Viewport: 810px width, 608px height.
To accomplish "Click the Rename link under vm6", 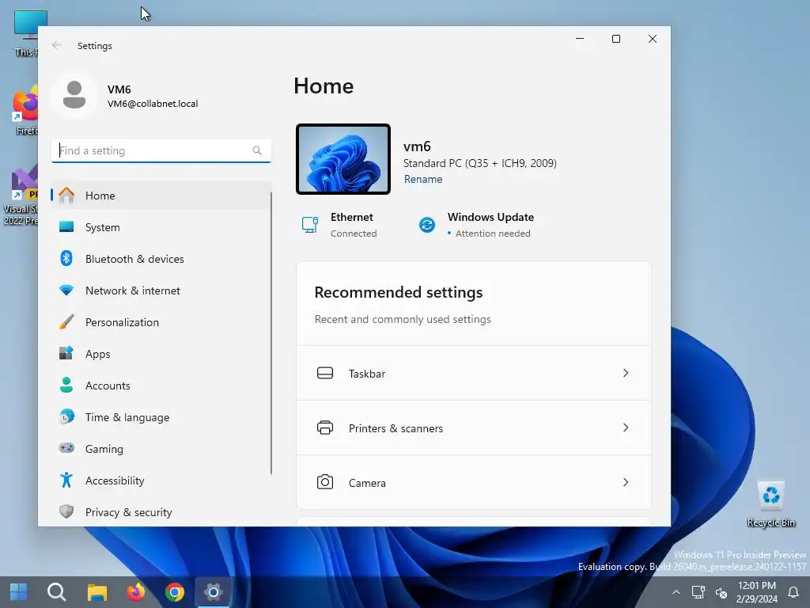I will (423, 179).
